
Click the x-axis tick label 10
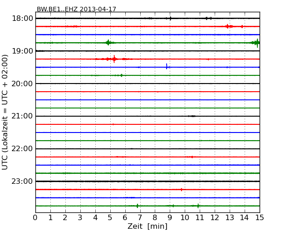pos(185,217)
